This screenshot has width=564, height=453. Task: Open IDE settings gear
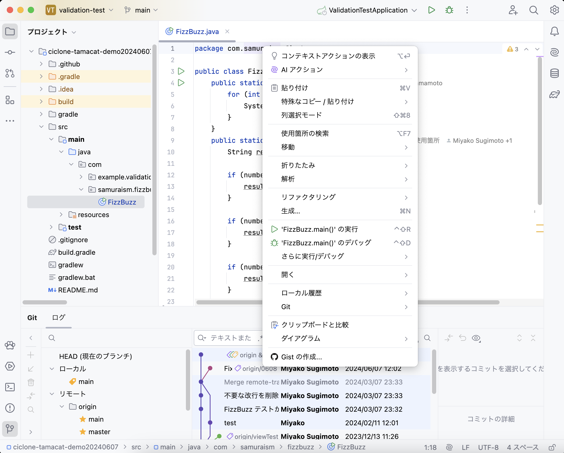pyautogui.click(x=554, y=10)
